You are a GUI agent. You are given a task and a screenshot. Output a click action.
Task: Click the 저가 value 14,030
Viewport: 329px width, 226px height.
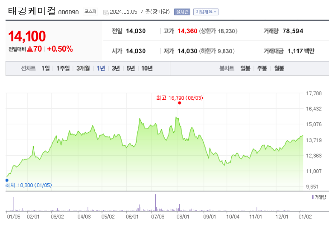[x=187, y=51]
